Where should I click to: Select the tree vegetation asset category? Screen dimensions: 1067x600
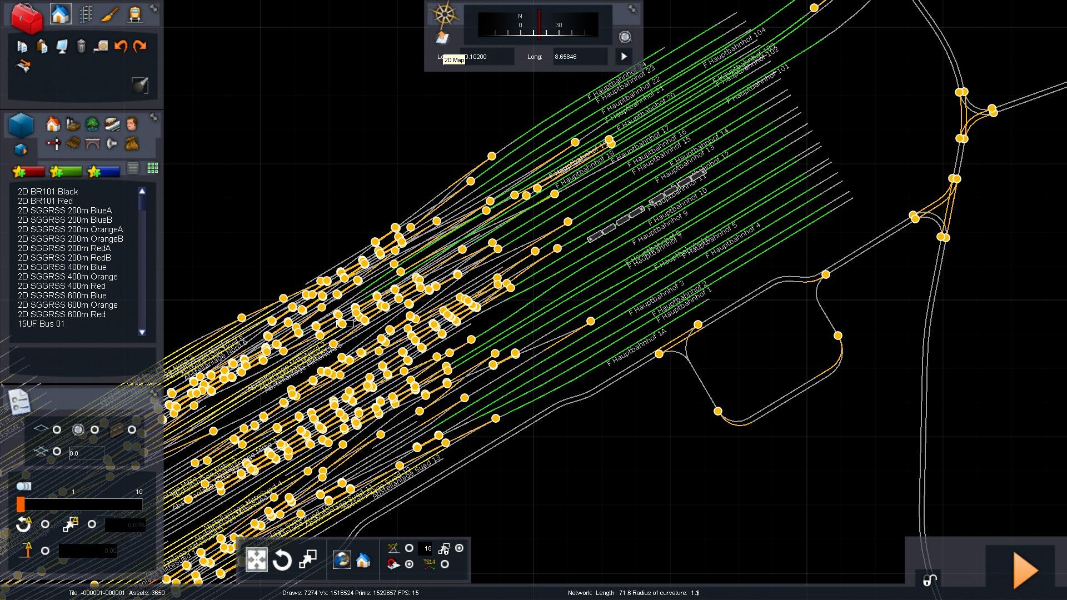92,123
